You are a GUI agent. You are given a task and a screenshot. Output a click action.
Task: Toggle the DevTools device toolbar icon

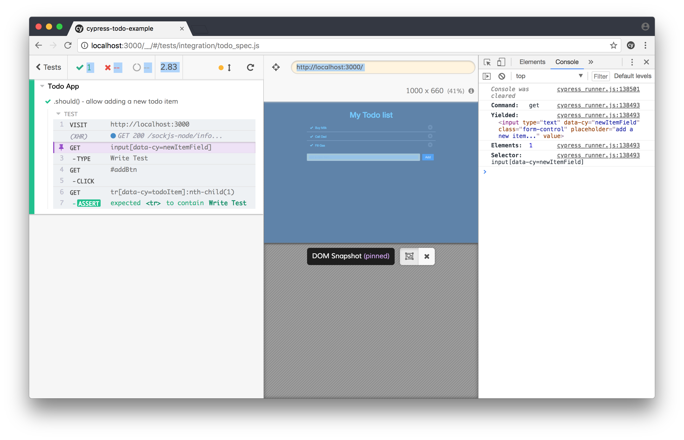pos(501,62)
